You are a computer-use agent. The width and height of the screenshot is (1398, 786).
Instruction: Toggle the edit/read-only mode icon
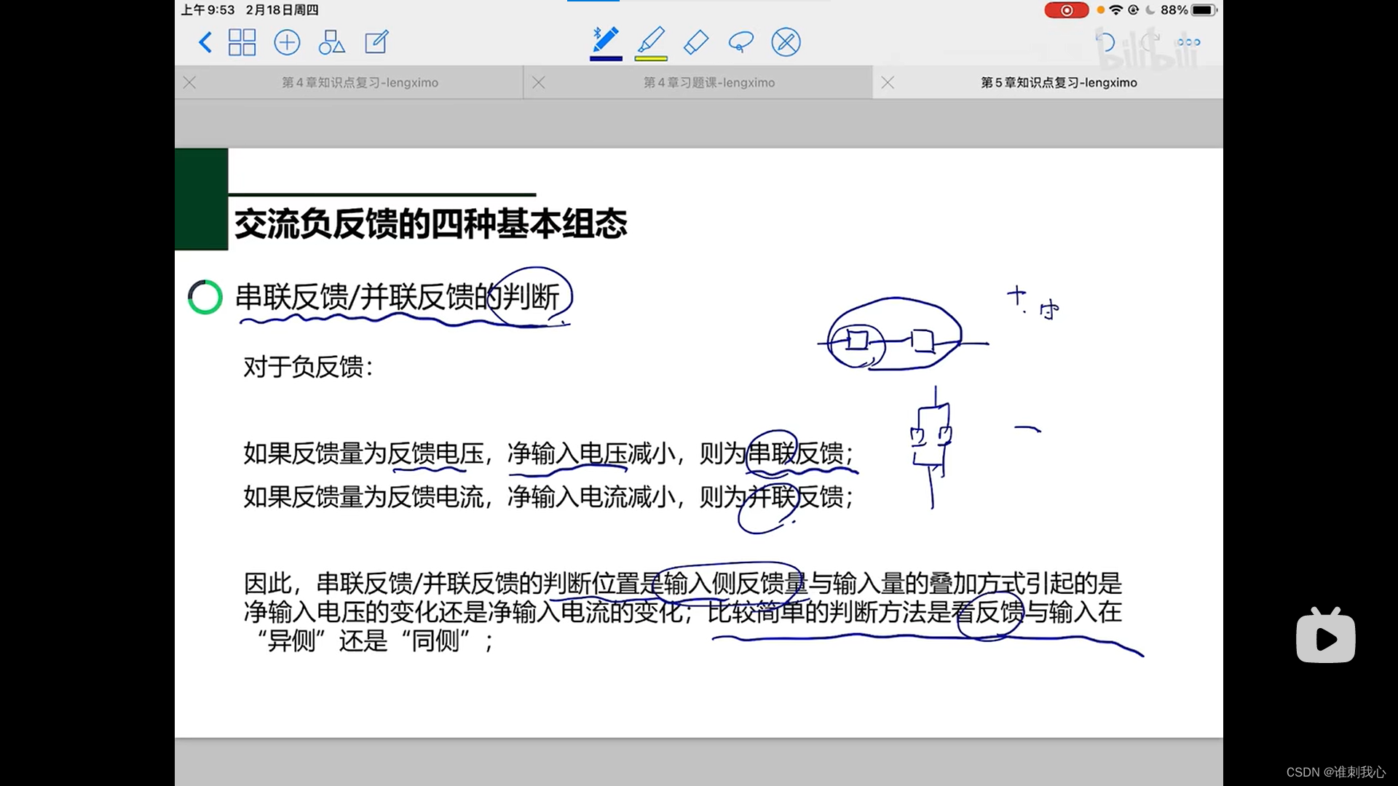(x=376, y=42)
